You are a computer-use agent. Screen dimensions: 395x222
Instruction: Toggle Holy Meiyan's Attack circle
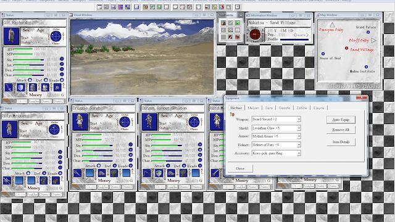click(x=28, y=173)
